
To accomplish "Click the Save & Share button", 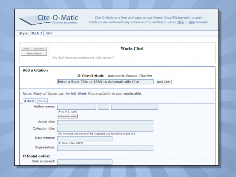I will [x=34, y=54].
